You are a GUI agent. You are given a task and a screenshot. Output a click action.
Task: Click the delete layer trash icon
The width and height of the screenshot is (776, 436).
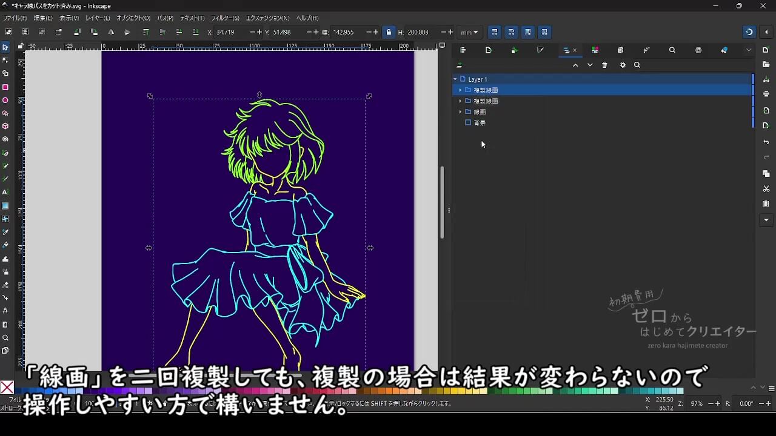coord(604,65)
